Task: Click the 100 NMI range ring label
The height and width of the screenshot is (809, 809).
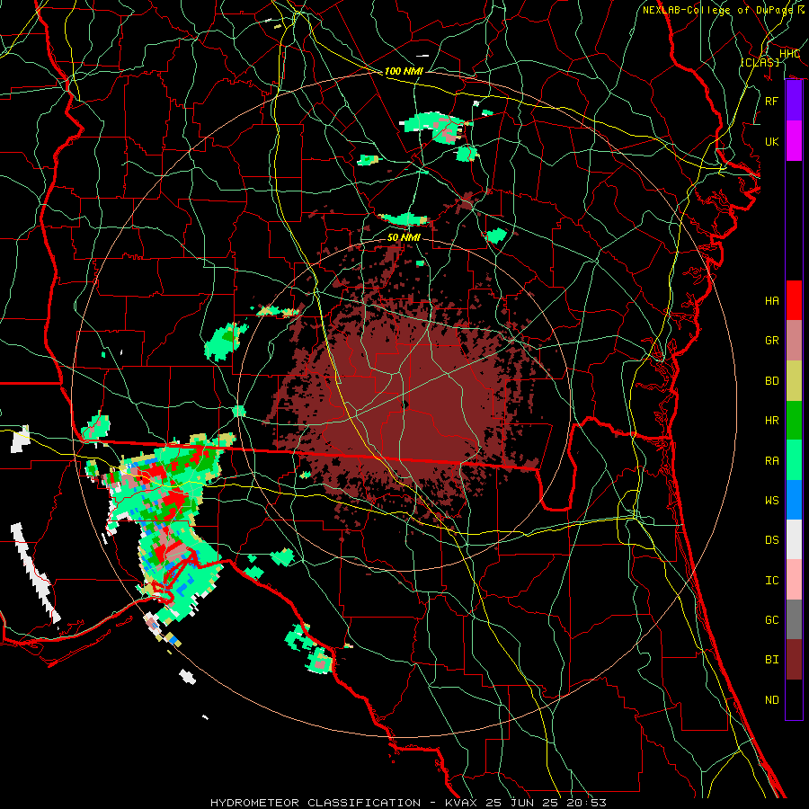Action: tap(404, 71)
